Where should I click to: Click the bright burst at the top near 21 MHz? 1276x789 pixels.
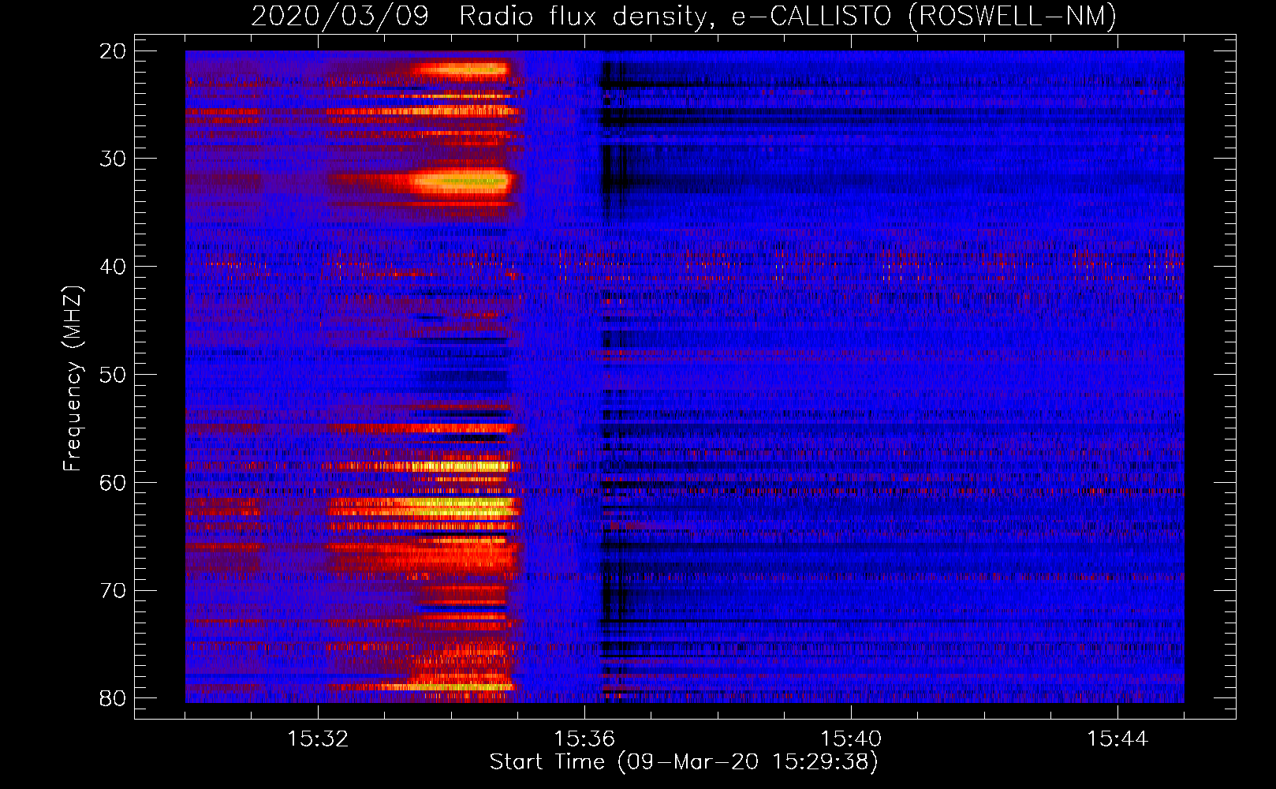pos(461,69)
